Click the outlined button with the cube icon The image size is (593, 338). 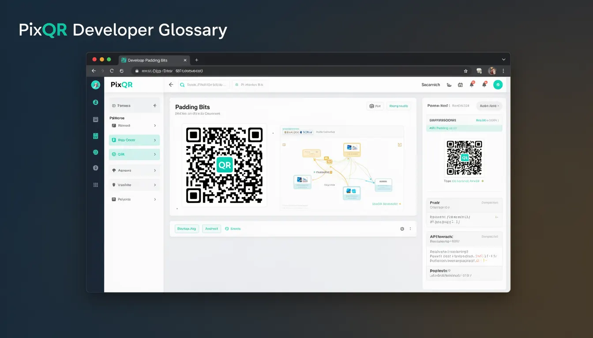(x=375, y=106)
